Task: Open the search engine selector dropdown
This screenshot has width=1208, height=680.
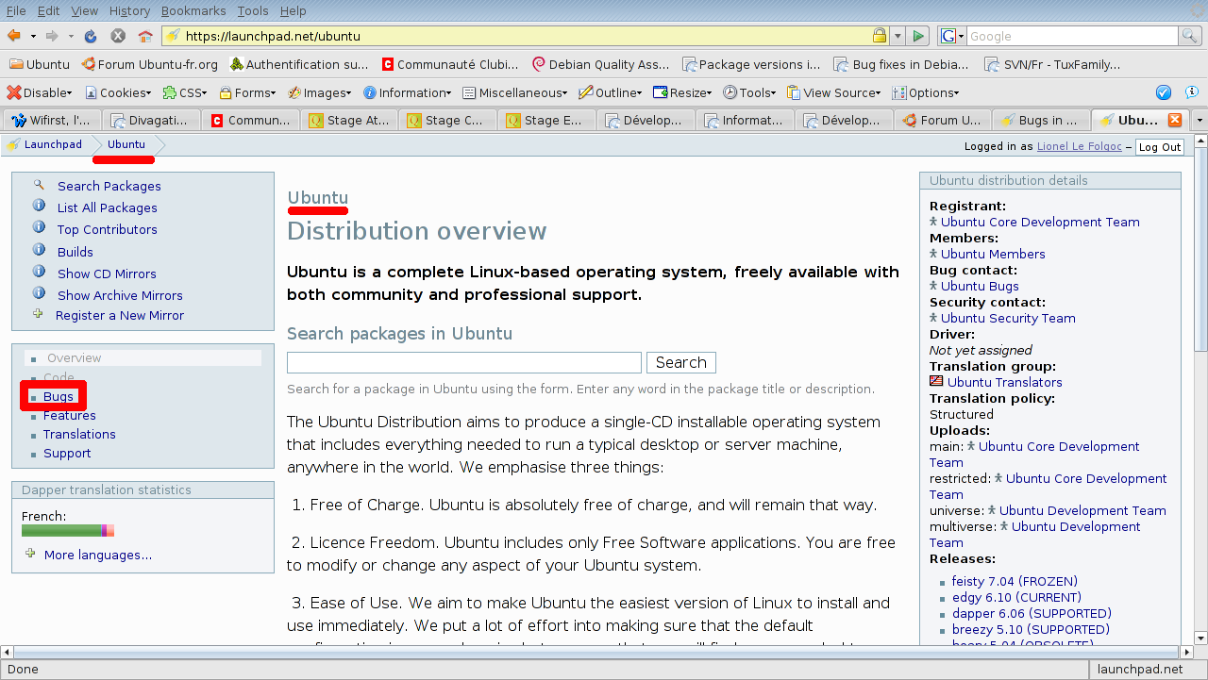Action: pyautogui.click(x=953, y=36)
